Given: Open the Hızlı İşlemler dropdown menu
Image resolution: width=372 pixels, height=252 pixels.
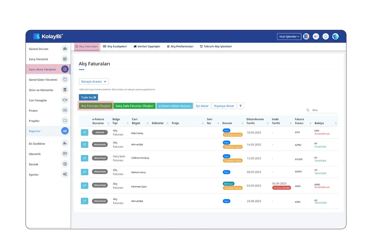Looking at the screenshot, I should 289,37.
